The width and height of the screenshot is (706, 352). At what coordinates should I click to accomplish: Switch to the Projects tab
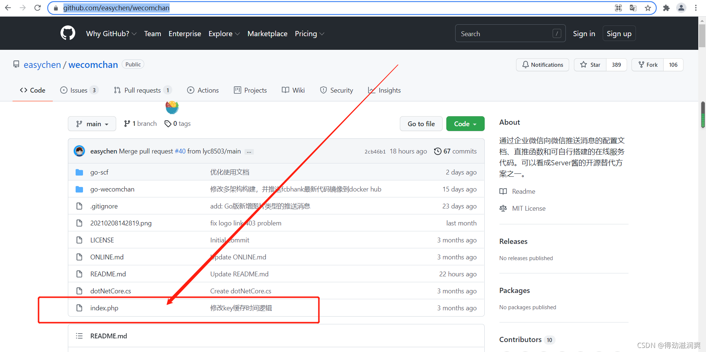(x=250, y=90)
